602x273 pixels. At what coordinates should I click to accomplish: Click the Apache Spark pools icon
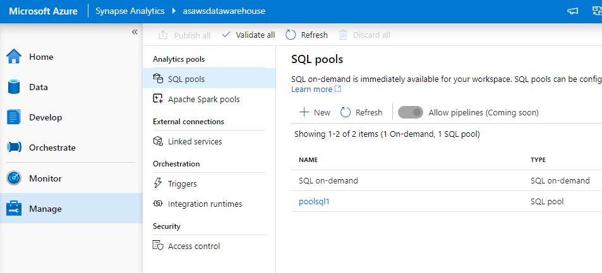[158, 98]
